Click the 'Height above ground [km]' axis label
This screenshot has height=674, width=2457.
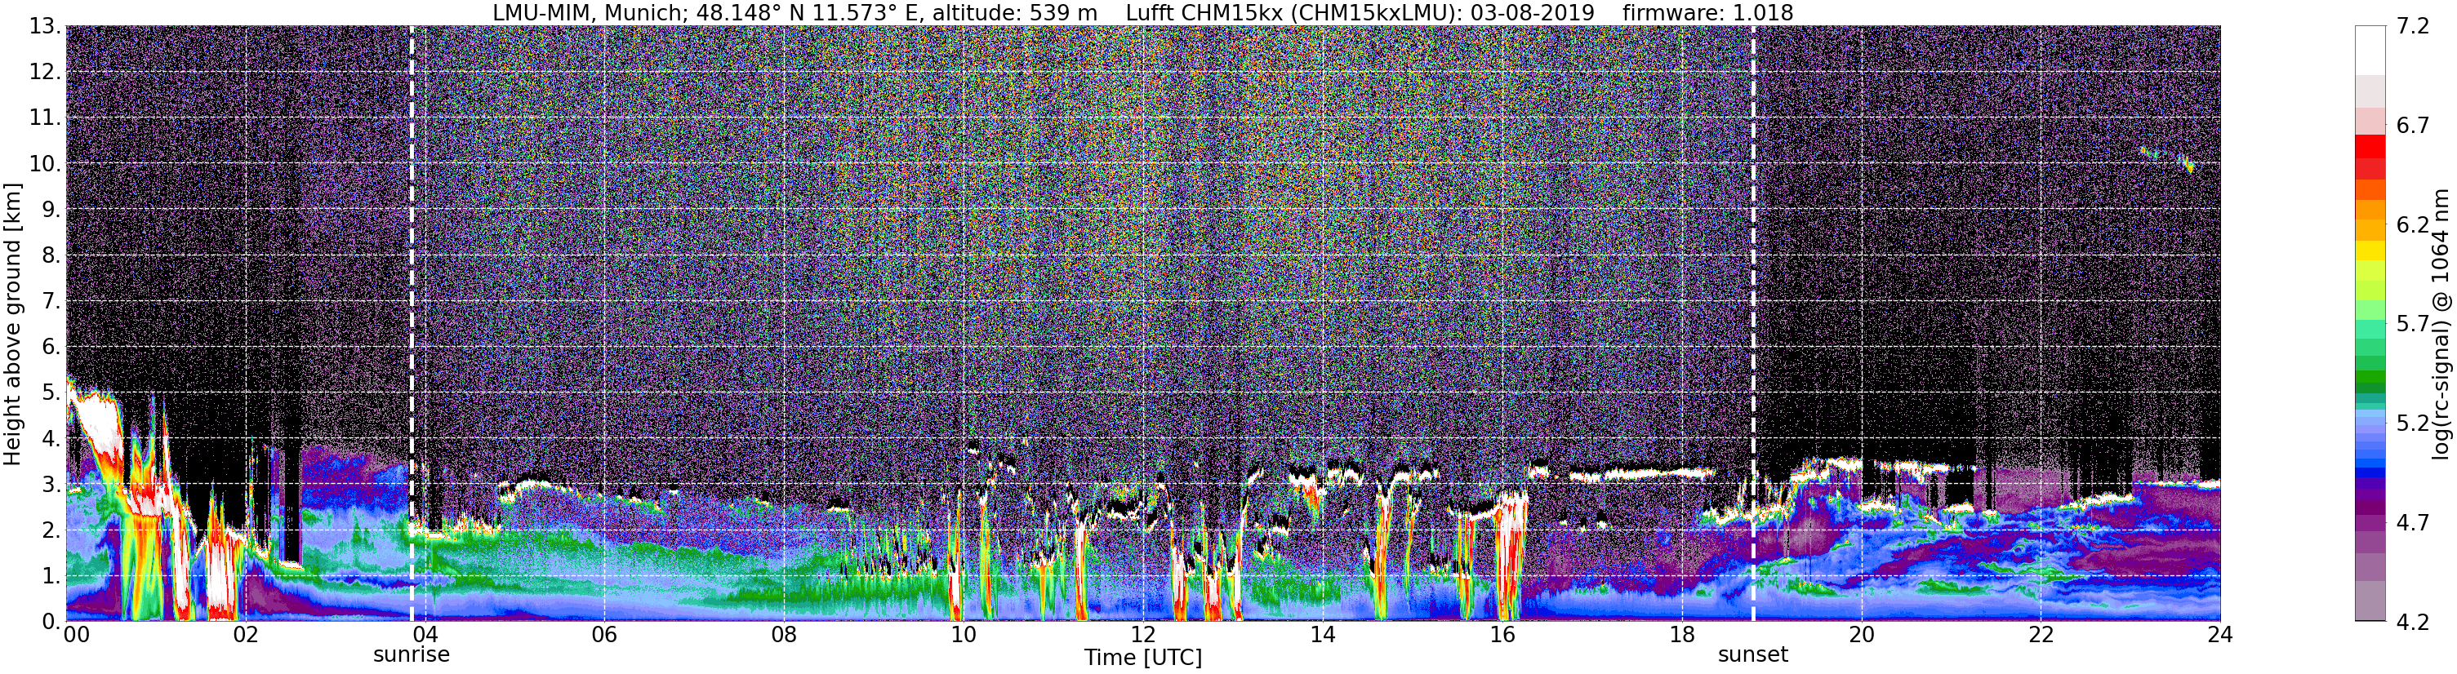12,324
